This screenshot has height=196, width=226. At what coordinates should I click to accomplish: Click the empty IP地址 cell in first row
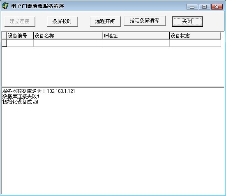click(136, 43)
